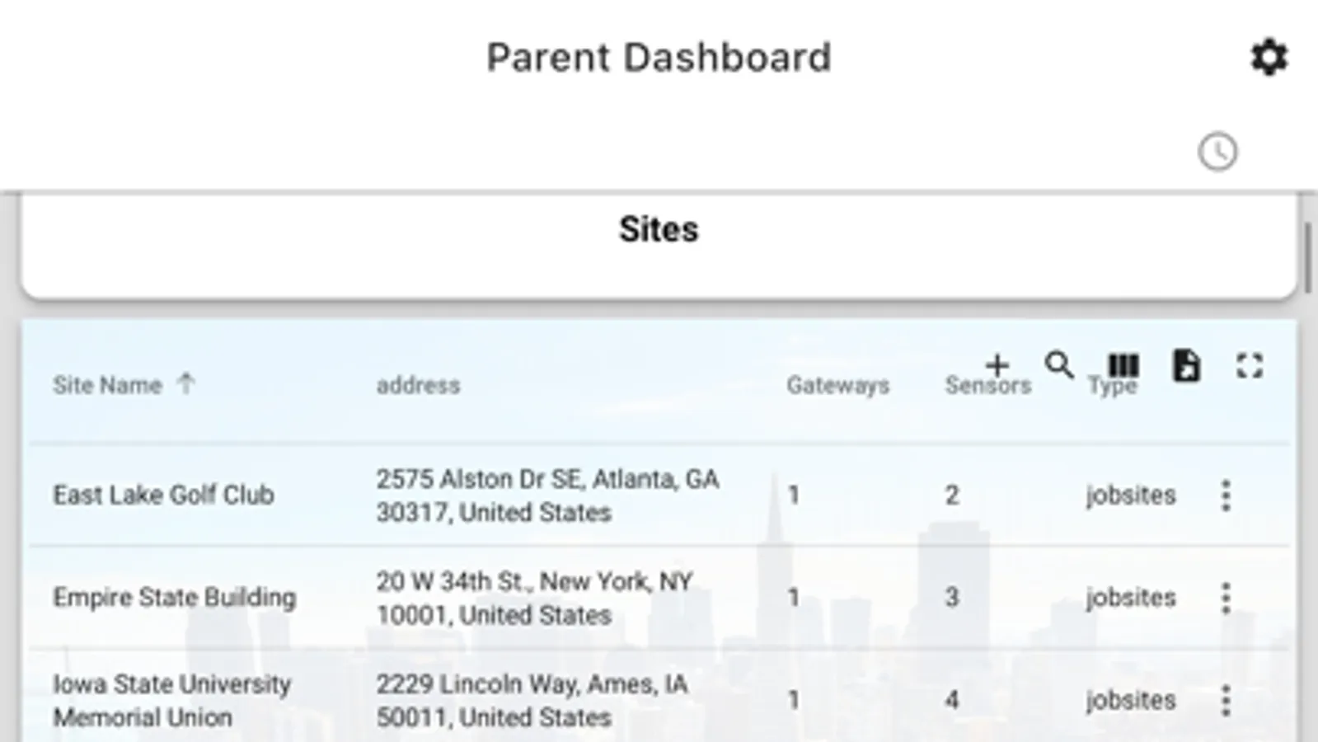Open the columns display icon

pos(1123,365)
